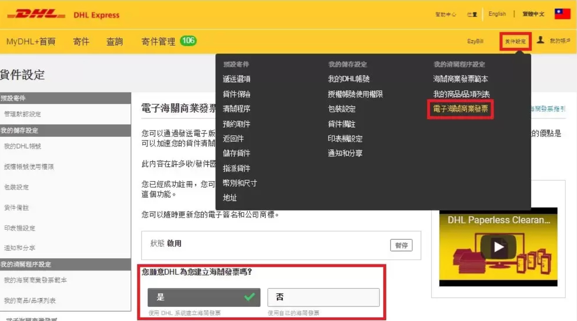
Task: Choose 貨件保險 in the dropdown menu
Action: 236,94
